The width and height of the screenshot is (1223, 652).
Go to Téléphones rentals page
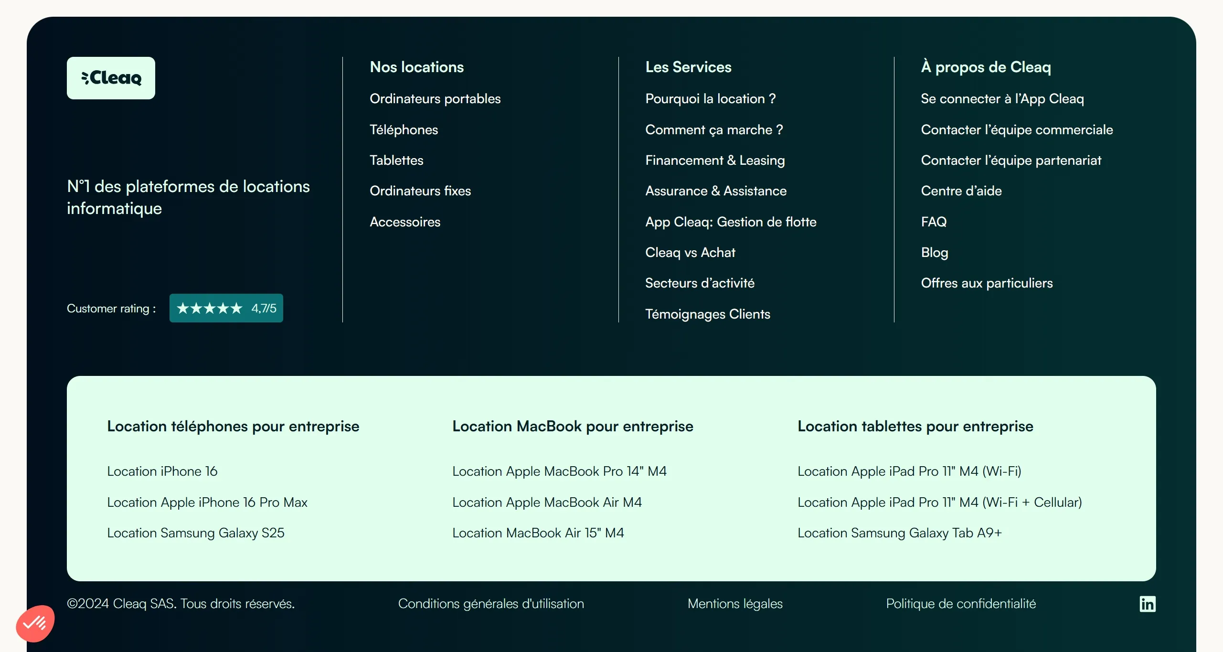pyautogui.click(x=404, y=129)
